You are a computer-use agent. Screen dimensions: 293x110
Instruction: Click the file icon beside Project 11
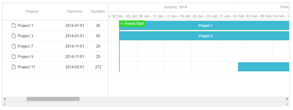tap(14, 67)
